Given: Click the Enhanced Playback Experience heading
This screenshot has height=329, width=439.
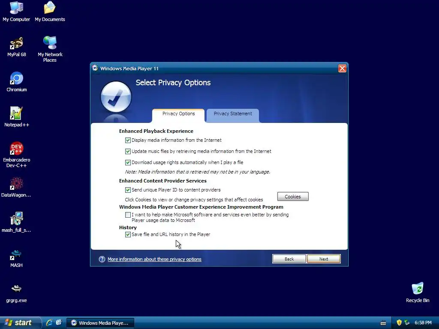Looking at the screenshot, I should pos(156,131).
